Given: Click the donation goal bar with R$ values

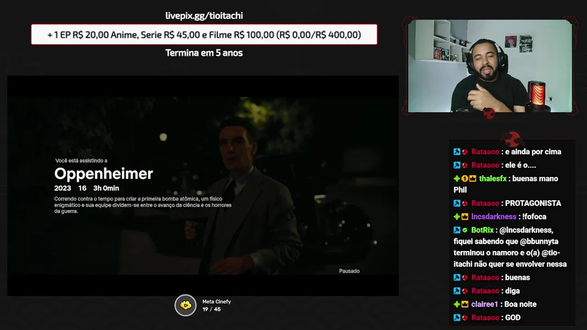Looking at the screenshot, I should tap(204, 34).
